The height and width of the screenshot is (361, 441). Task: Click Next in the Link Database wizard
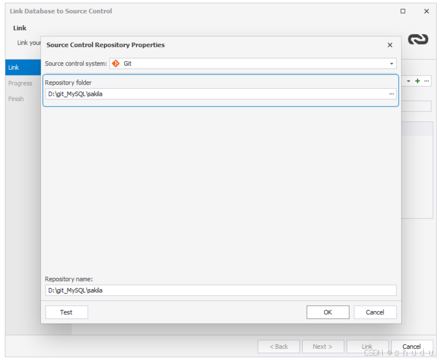[323, 347]
